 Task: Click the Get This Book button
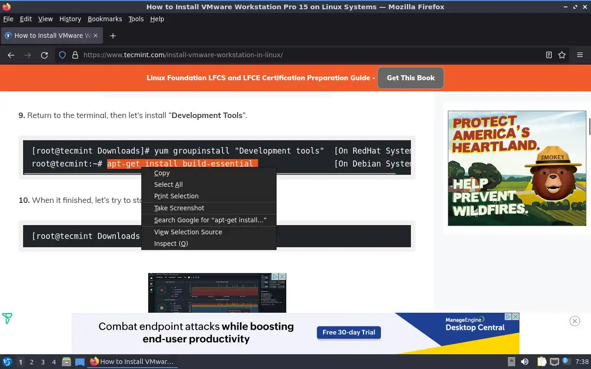[x=410, y=78]
